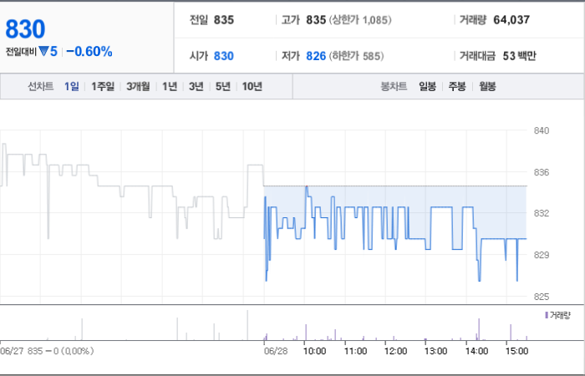
Task: Click the current price 830
Action: tap(25, 29)
